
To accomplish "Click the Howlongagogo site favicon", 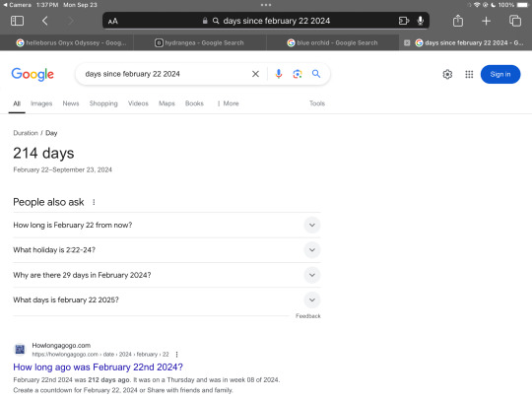I will [x=20, y=349].
